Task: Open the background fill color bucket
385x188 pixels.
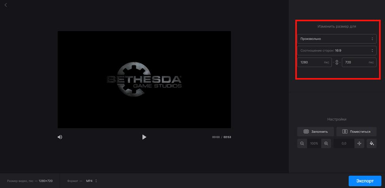Action: coord(372,144)
